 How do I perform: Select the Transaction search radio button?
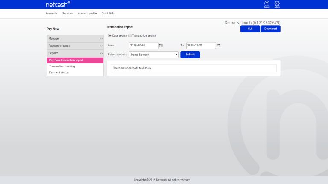130,36
